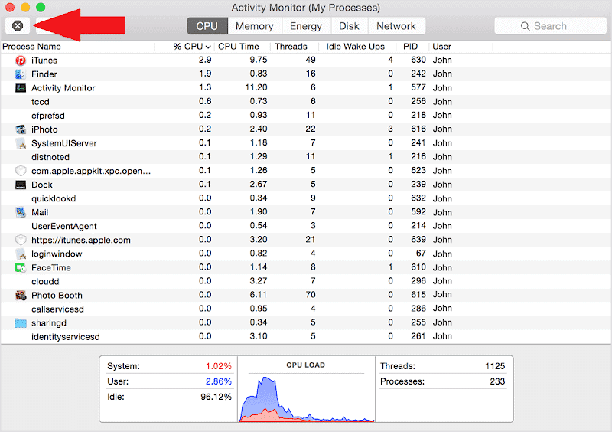Click the sharingd folder icon
The image size is (612, 432).
(21, 323)
